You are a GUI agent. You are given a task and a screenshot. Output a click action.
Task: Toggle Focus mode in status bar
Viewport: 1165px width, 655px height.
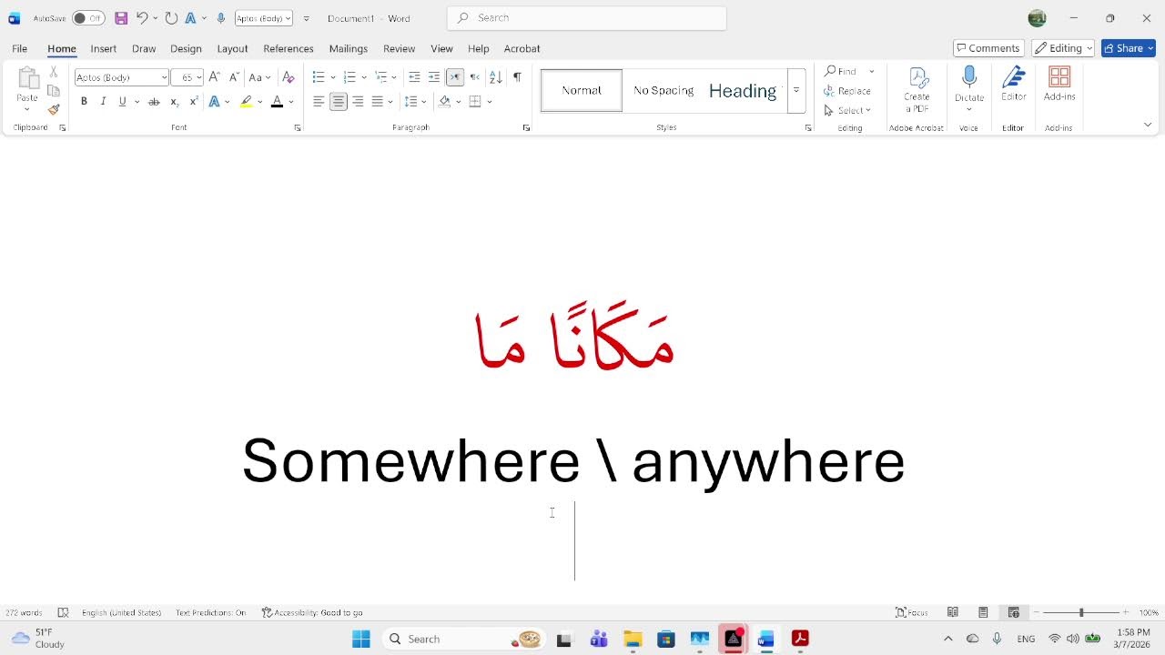coord(912,612)
